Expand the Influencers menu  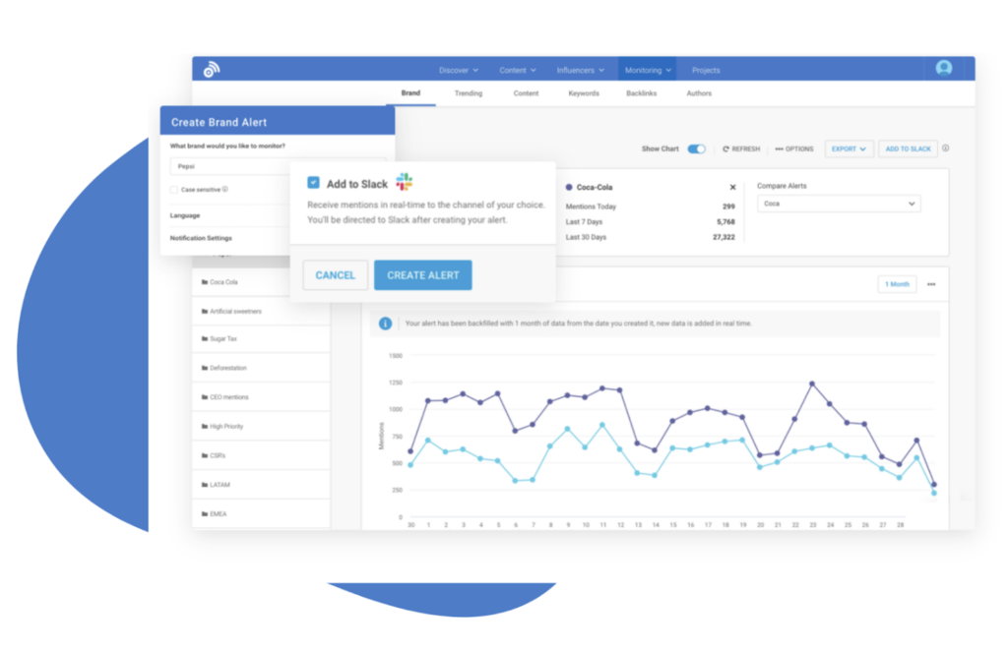click(x=581, y=70)
